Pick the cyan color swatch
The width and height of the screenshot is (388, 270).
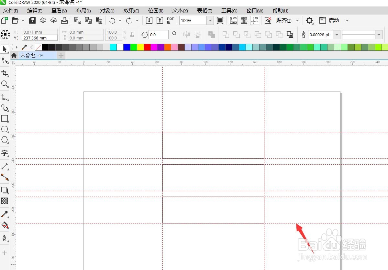113,47
